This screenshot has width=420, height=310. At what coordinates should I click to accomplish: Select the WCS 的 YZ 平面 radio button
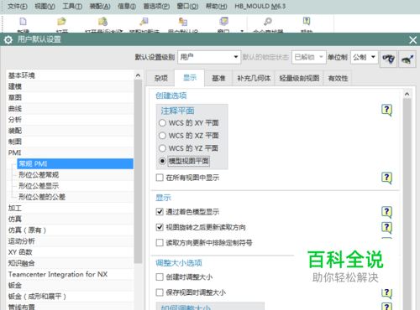pyautogui.click(x=162, y=148)
